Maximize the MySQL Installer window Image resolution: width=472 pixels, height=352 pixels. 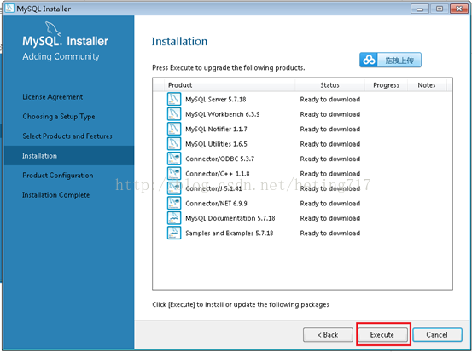(440, 9)
